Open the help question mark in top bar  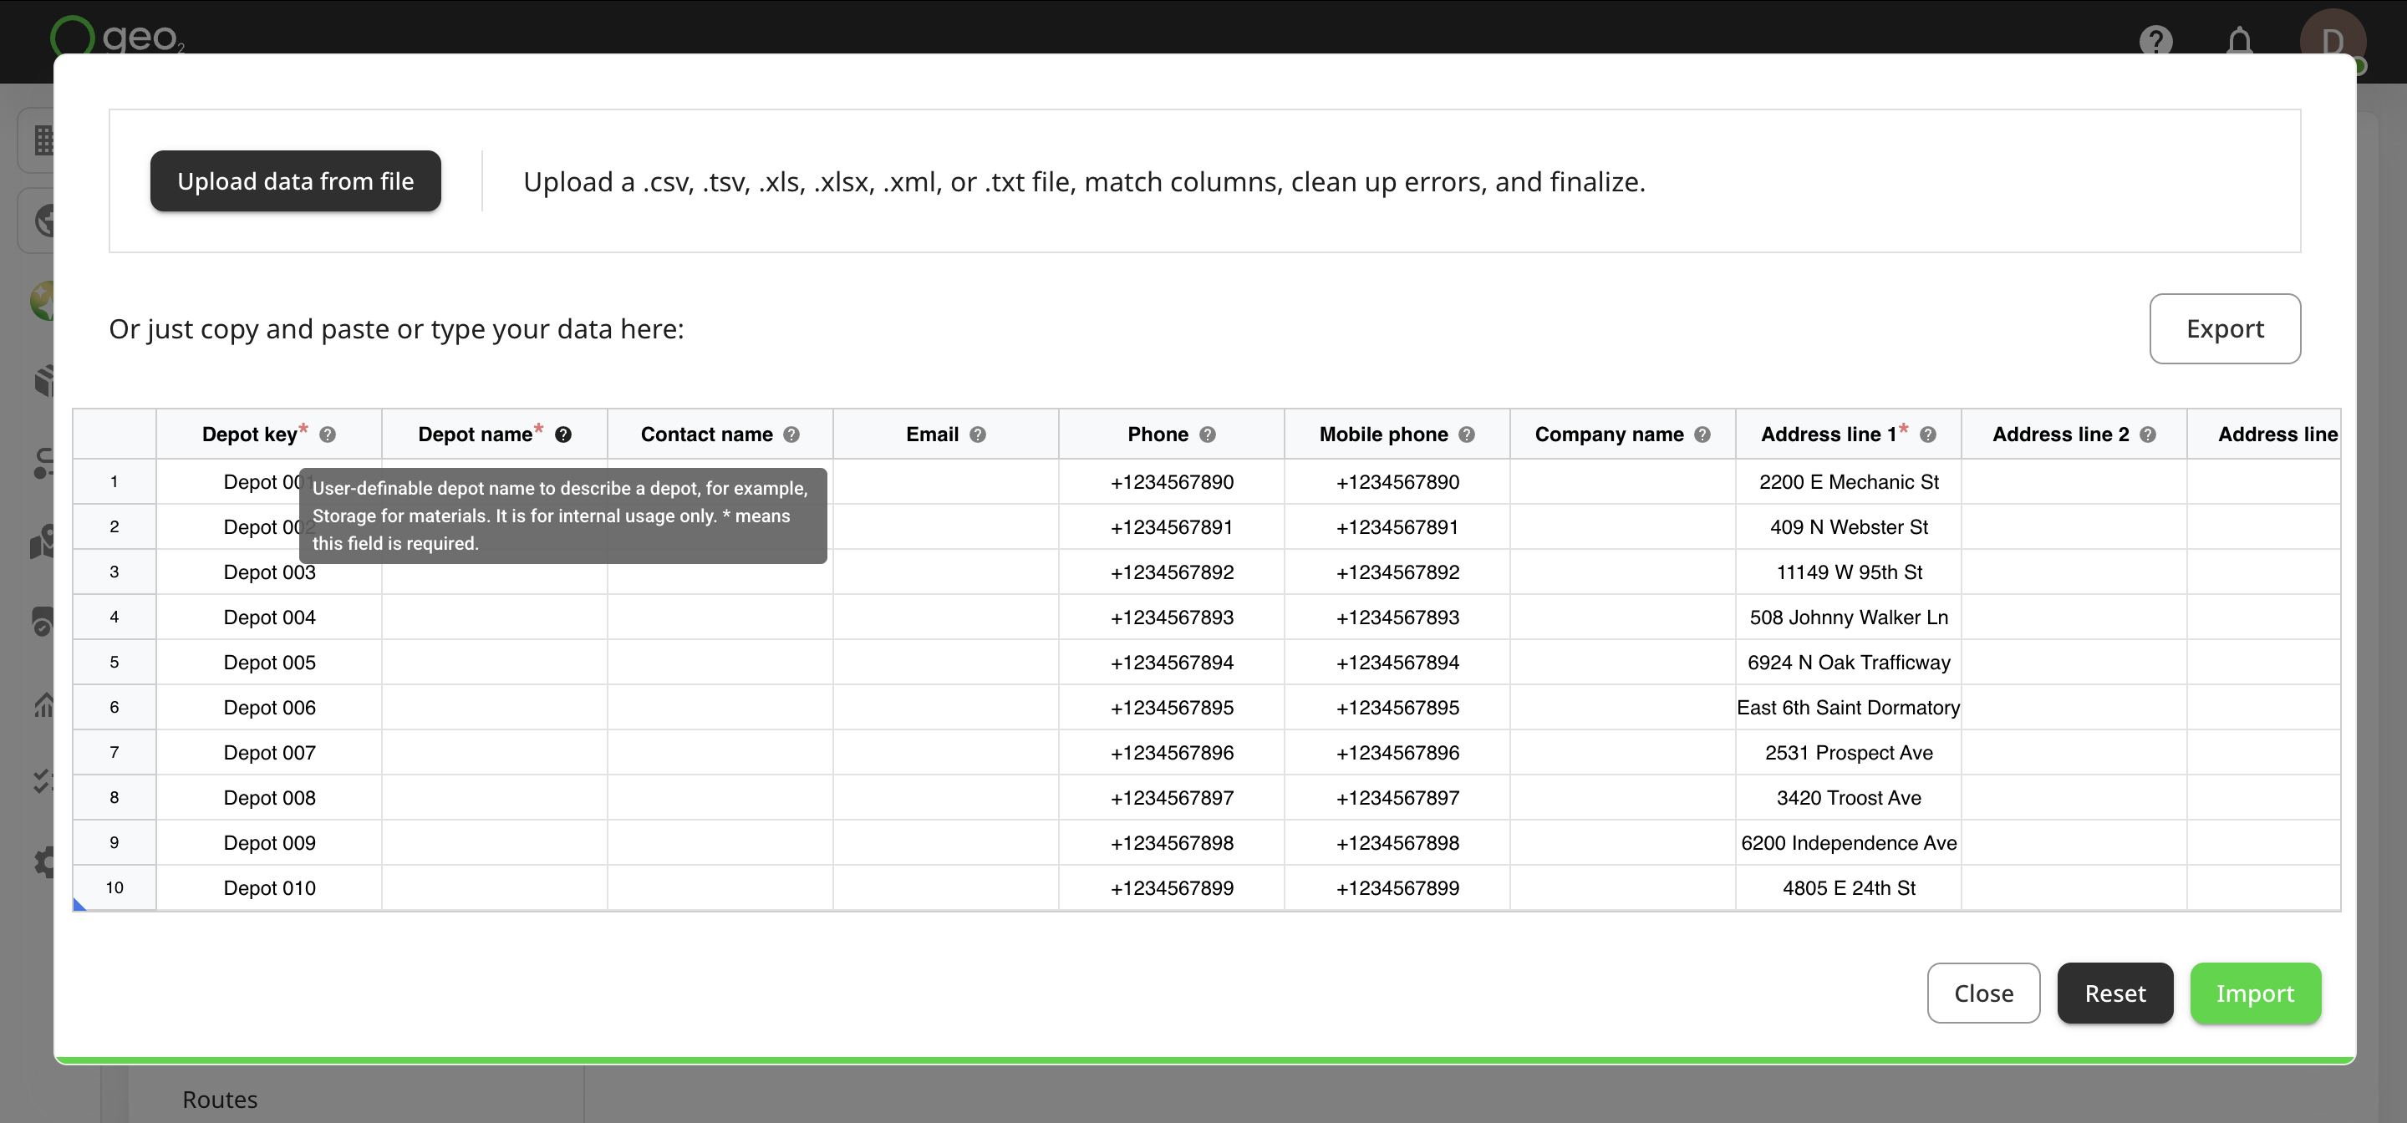click(2155, 40)
